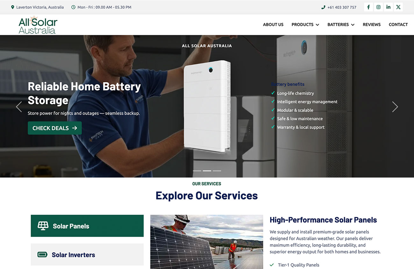
Task: Advance to the next hero slide arrow
Action: (x=395, y=107)
